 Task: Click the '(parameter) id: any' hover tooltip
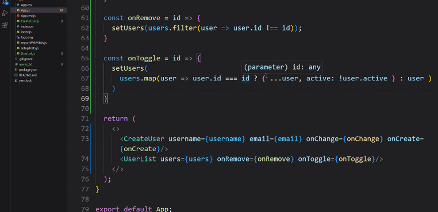pyautogui.click(x=282, y=67)
